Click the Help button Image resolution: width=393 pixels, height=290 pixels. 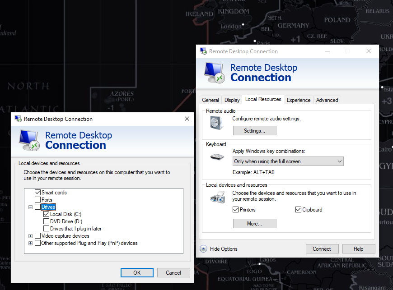click(359, 249)
